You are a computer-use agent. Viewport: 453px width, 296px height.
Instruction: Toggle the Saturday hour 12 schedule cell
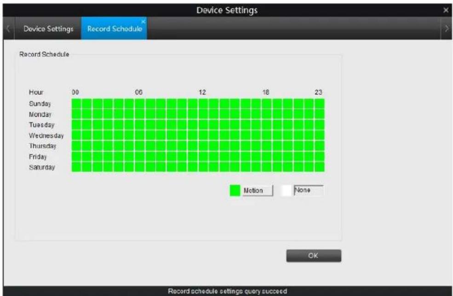click(203, 167)
